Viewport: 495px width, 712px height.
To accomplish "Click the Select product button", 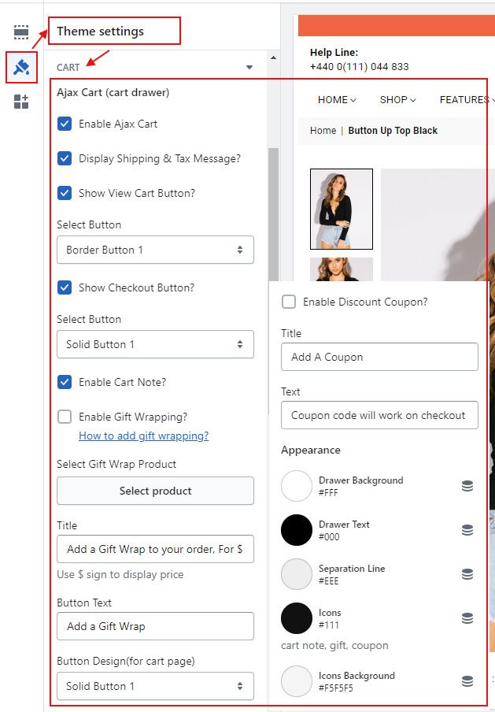I will [155, 491].
